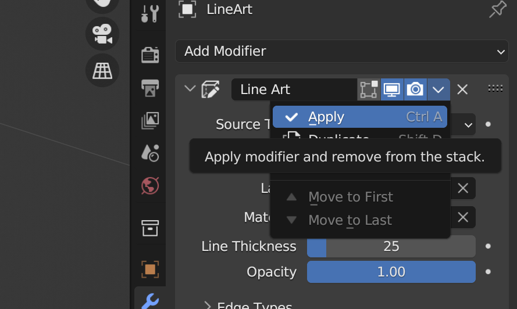Collapse the Line Art modifier panel
Viewport: 517px width, 309px height.
(x=190, y=89)
